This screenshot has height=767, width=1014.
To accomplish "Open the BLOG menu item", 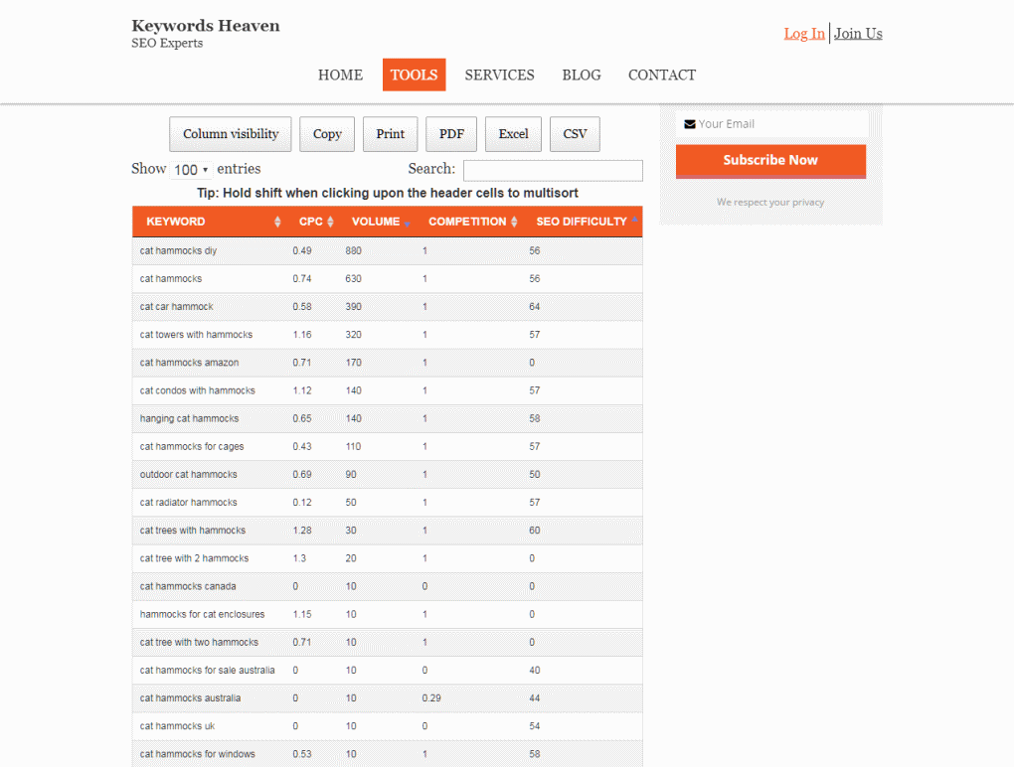I will (582, 75).
